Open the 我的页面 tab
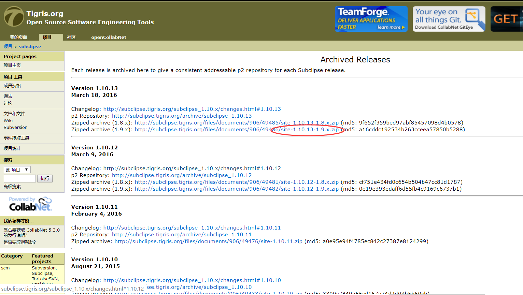523x295 pixels. [x=18, y=37]
